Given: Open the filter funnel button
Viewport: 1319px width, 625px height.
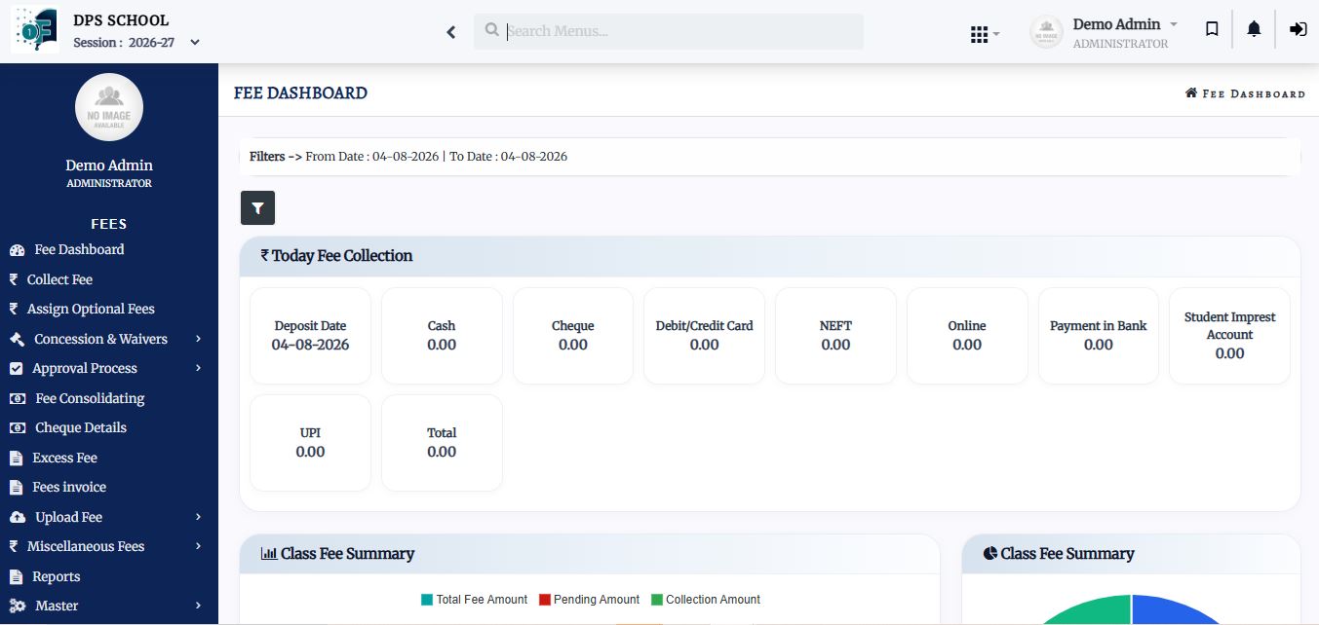Looking at the screenshot, I should click(x=257, y=207).
